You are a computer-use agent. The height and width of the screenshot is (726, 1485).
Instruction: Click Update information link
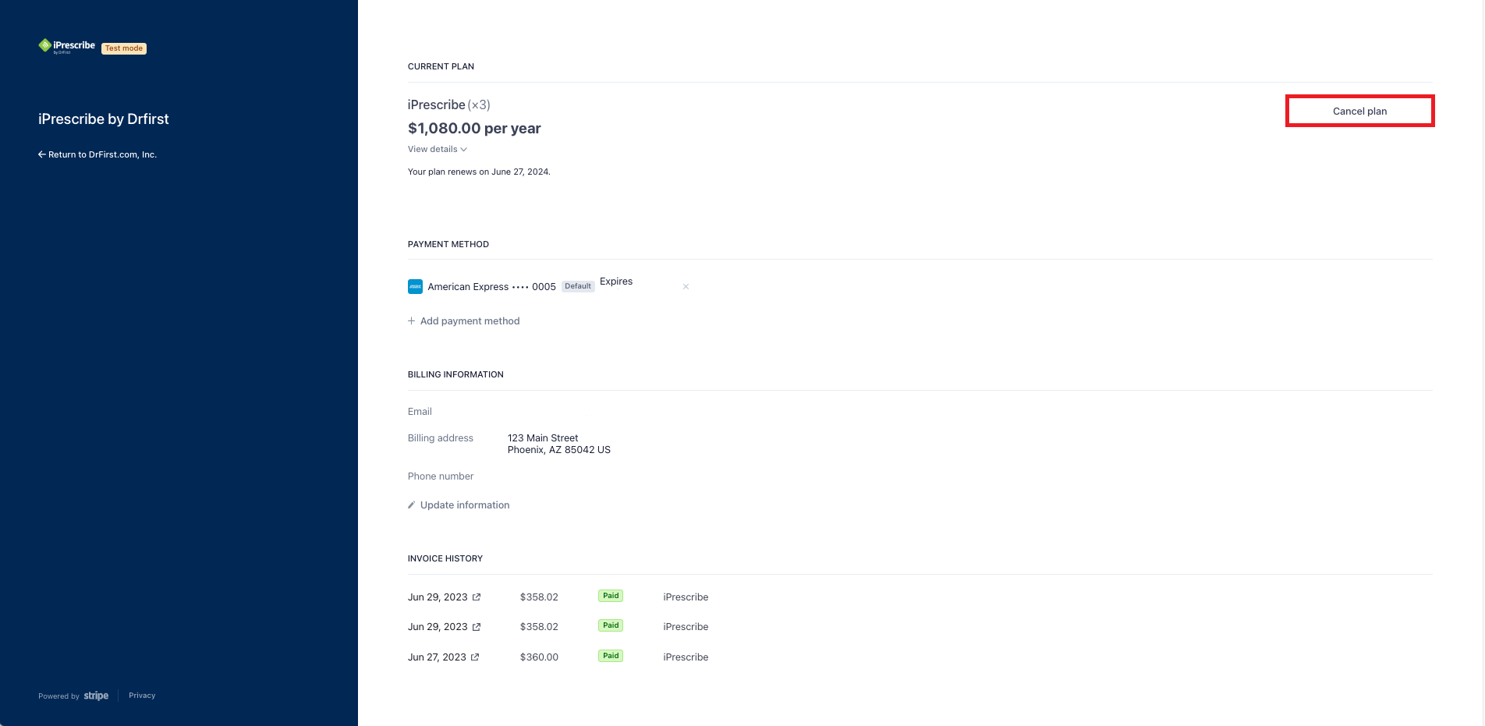[465, 505]
